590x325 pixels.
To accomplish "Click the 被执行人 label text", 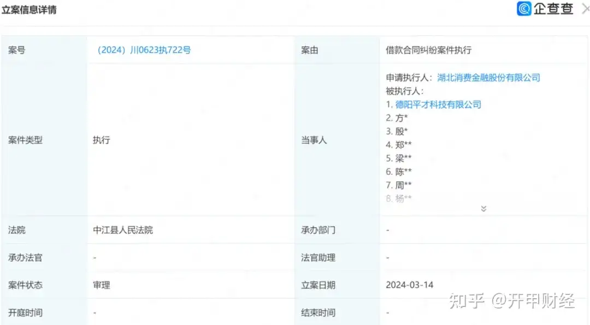I will click(x=404, y=91).
